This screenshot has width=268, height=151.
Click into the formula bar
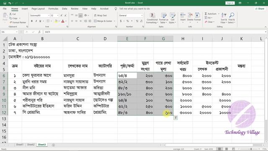[155, 32]
